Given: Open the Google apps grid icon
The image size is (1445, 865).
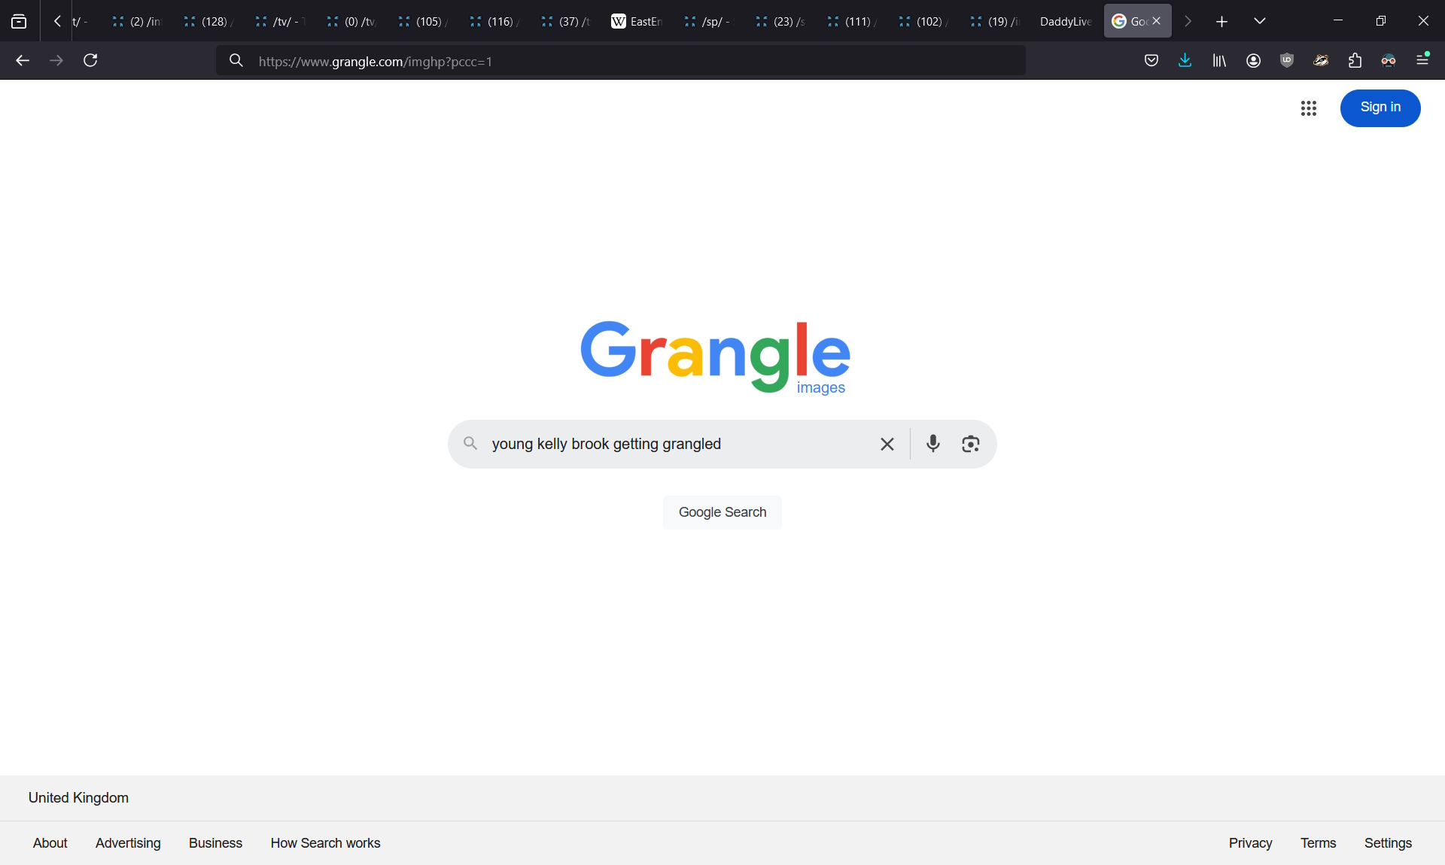Looking at the screenshot, I should (1308, 108).
